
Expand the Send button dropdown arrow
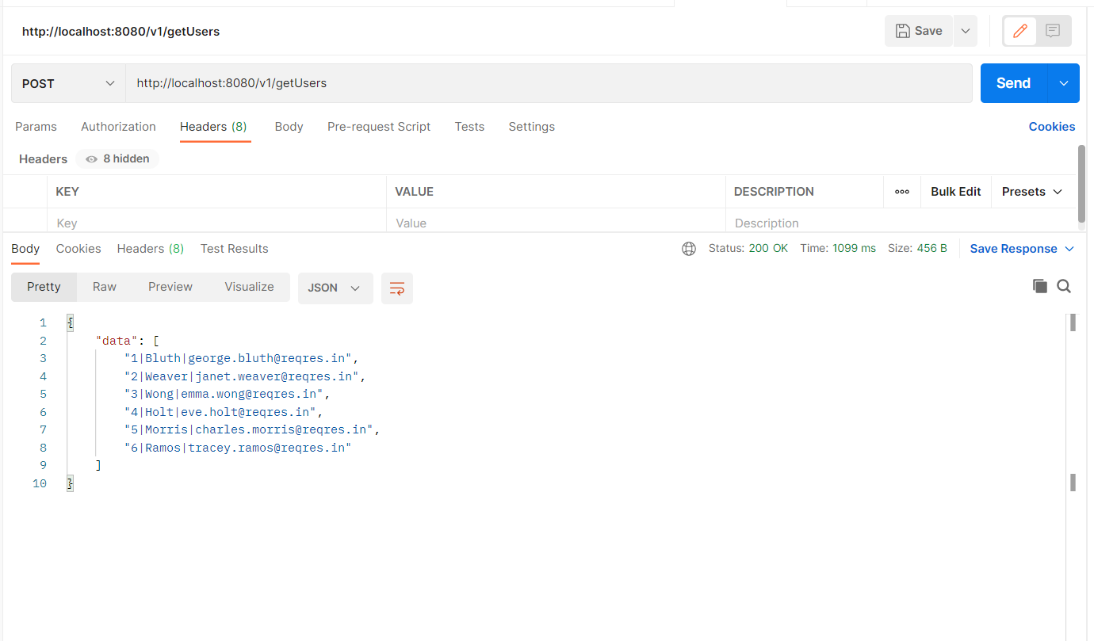coord(1063,83)
